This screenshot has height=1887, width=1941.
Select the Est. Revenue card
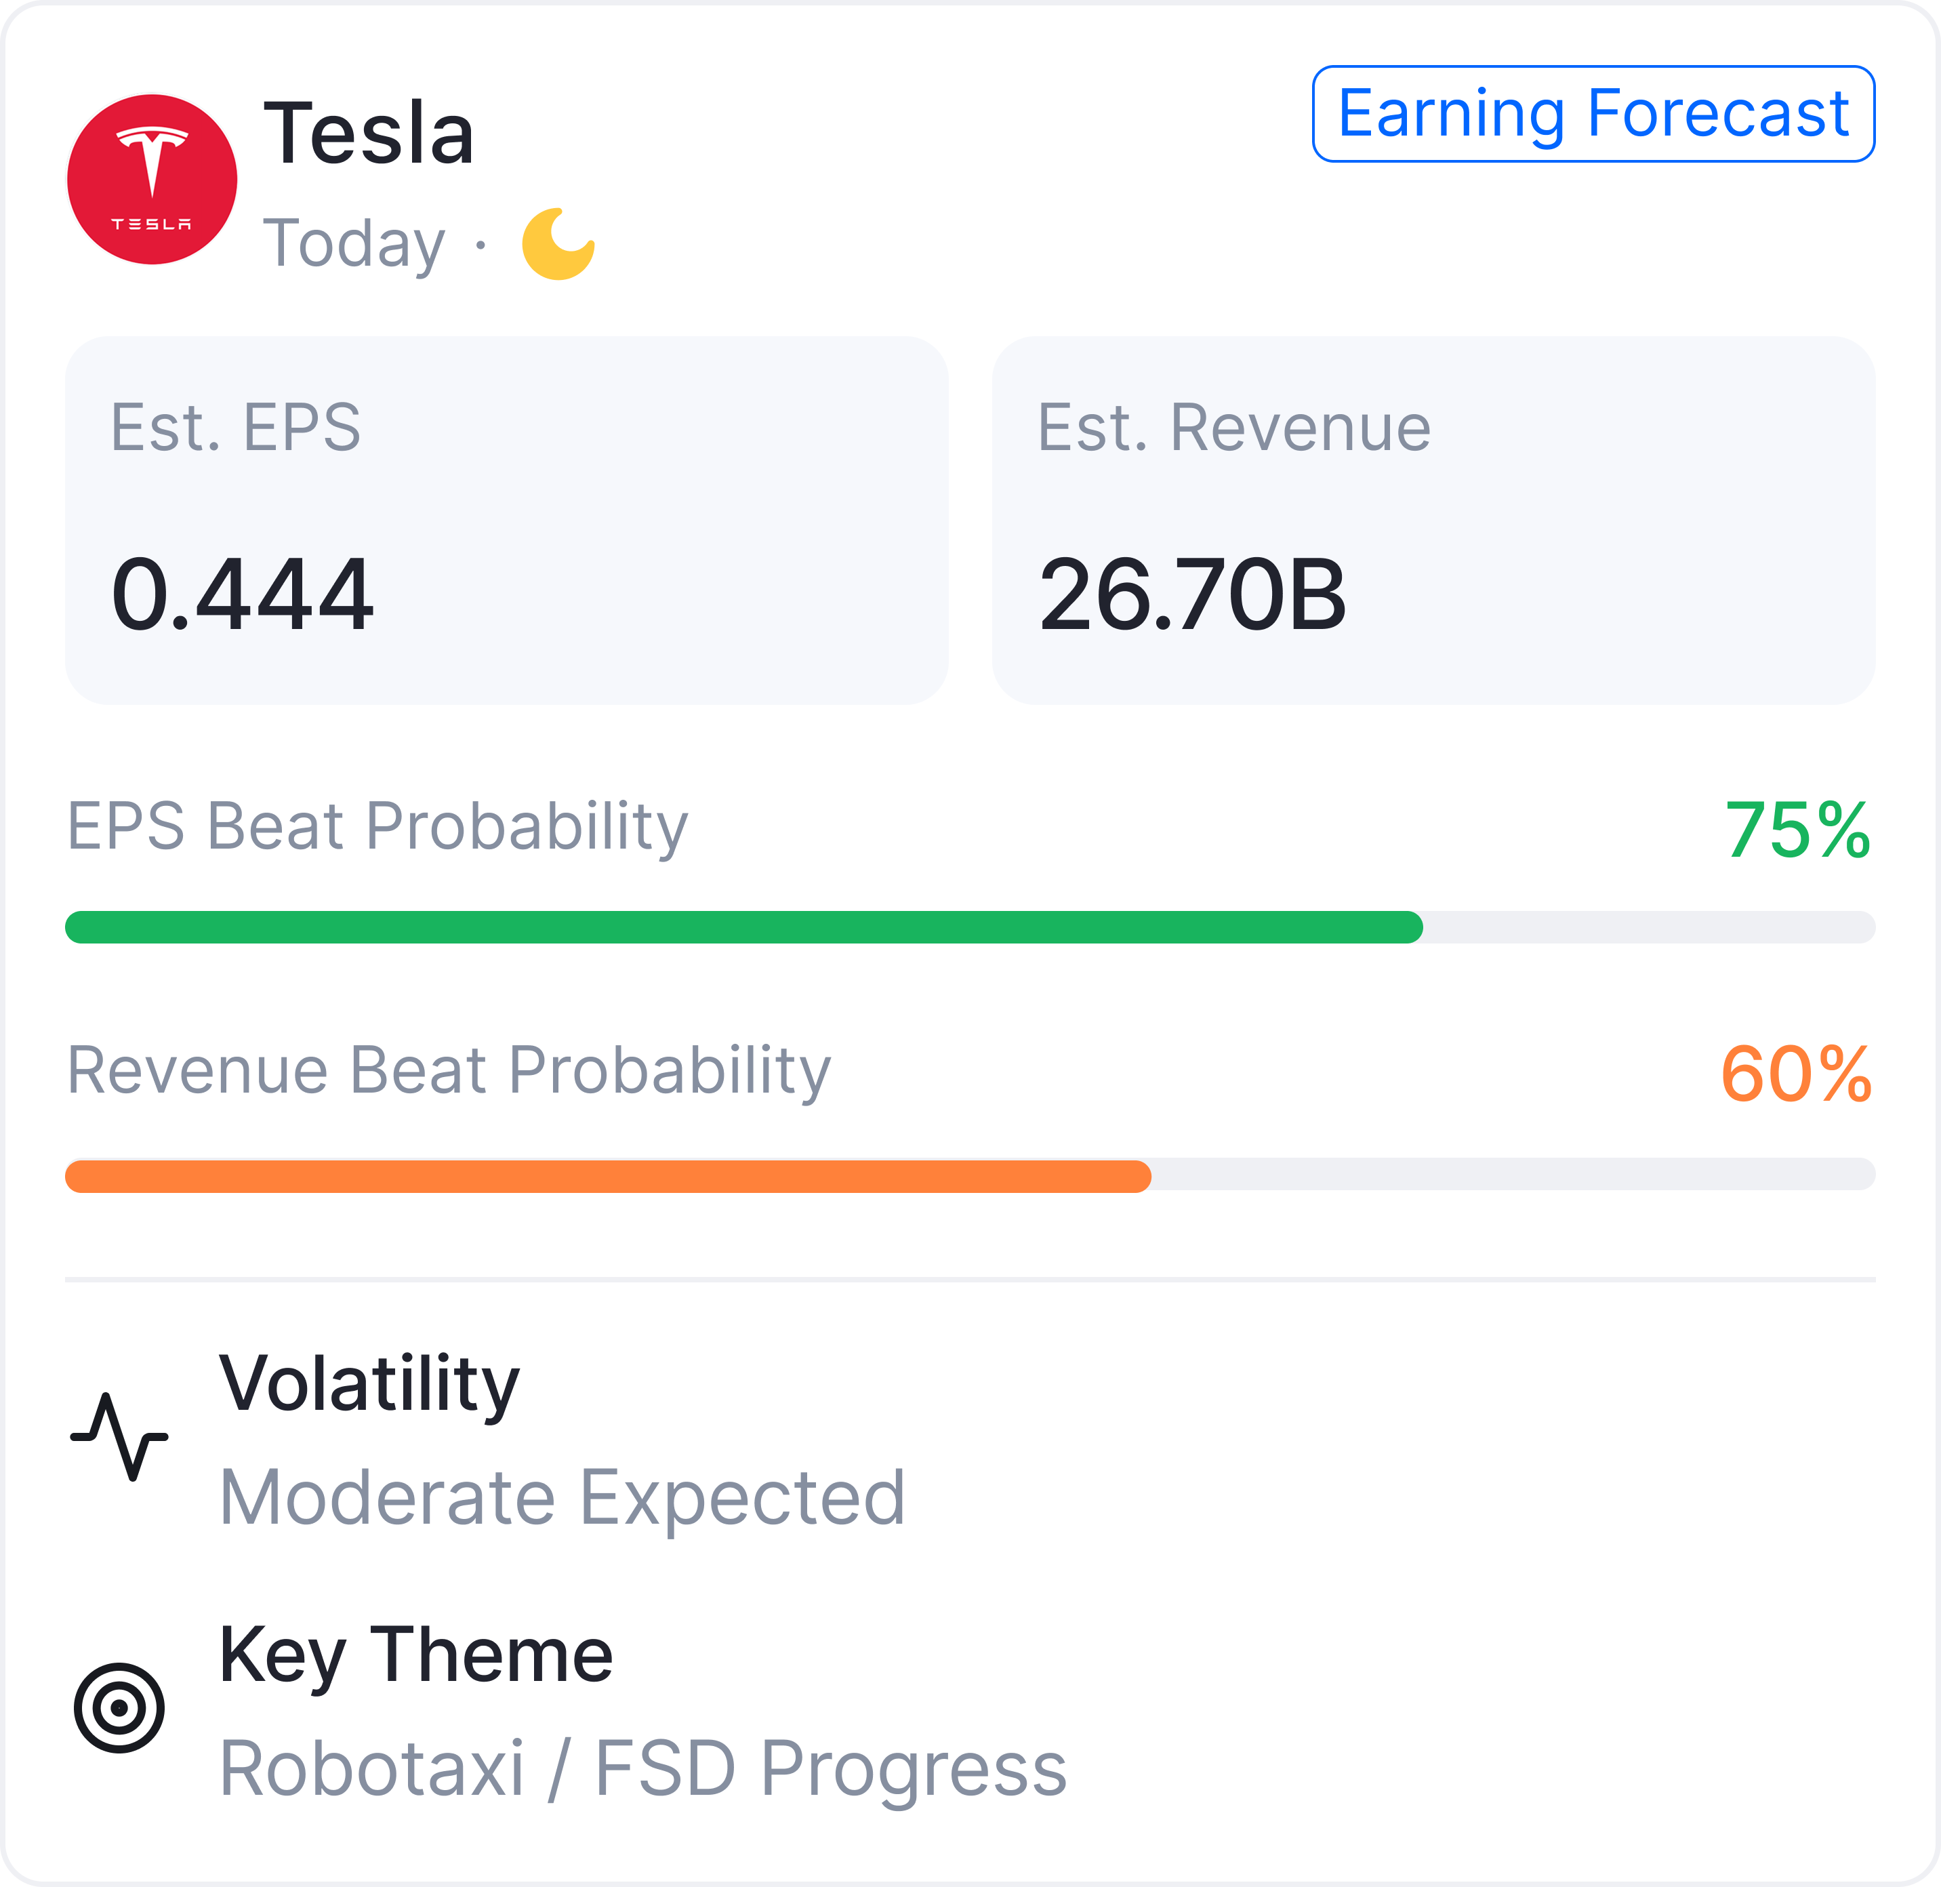pyautogui.click(x=1433, y=519)
